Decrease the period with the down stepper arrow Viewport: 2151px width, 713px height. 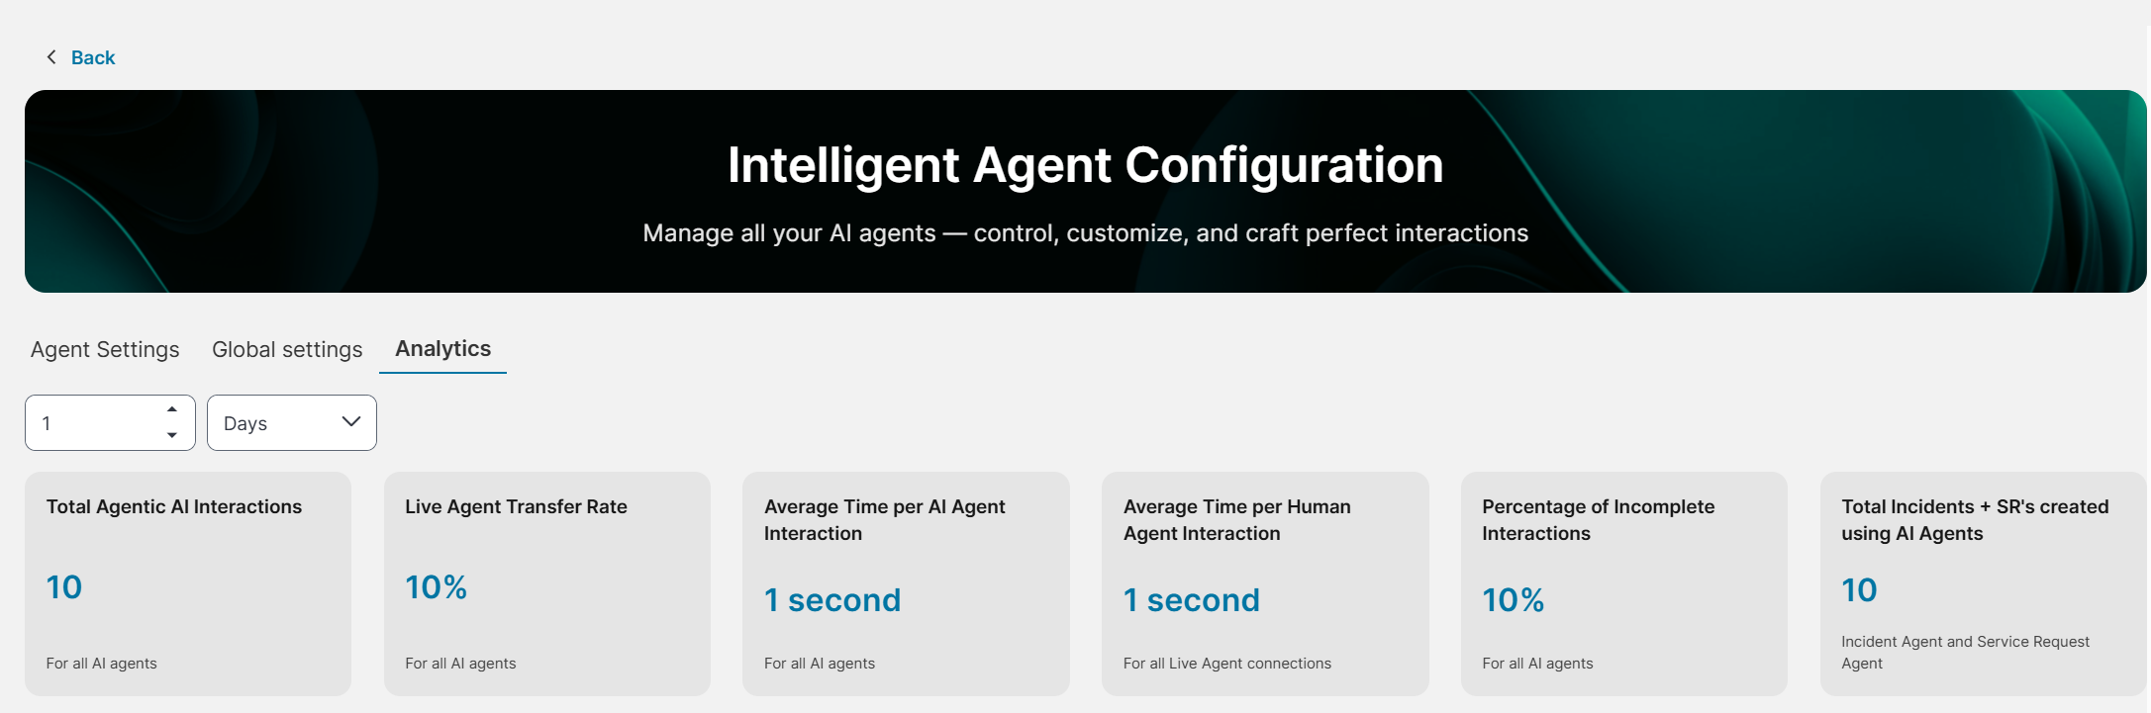(172, 435)
